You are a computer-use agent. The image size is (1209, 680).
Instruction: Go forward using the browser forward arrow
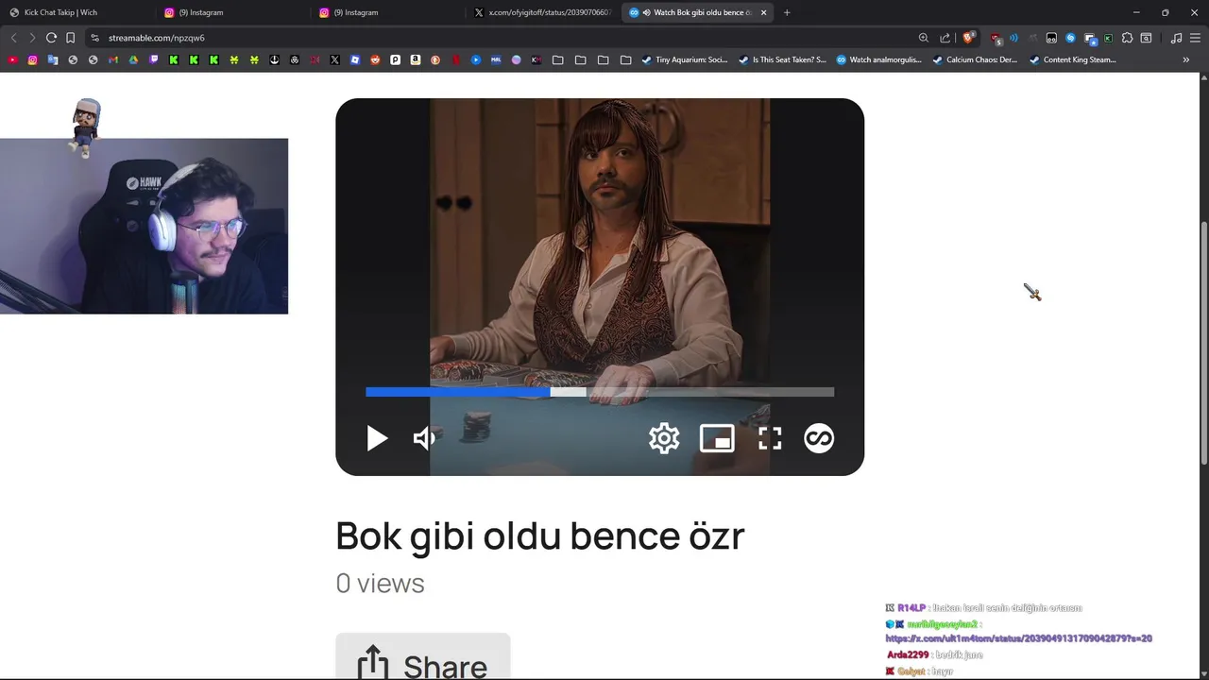coord(32,38)
